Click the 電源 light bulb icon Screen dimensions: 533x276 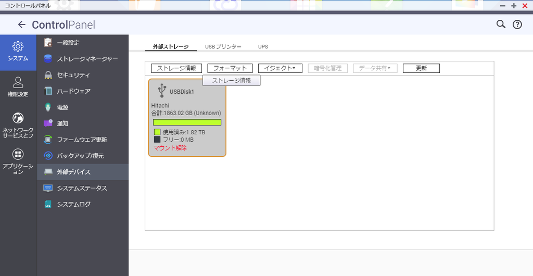pyautogui.click(x=48, y=107)
